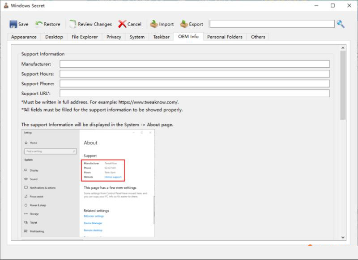The image size is (358, 260).
Task: Click into the Manufacturer text field
Action: (x=195, y=64)
